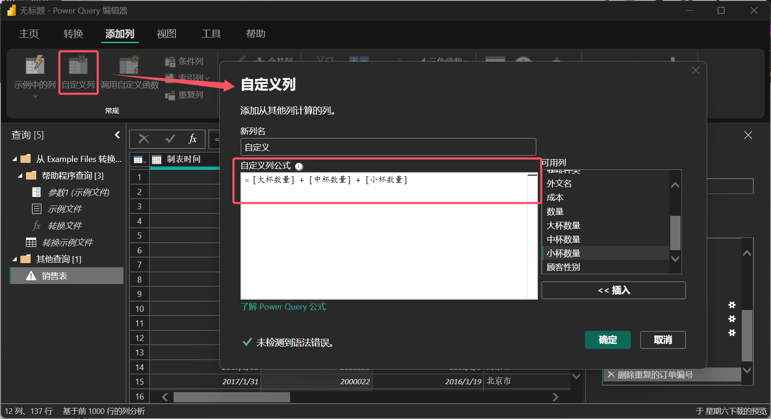
Task: Click the 制表时间 column header
Action: click(185, 159)
